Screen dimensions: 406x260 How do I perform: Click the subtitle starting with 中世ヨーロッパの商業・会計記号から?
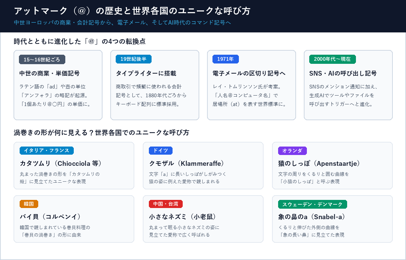[x=122, y=23]
